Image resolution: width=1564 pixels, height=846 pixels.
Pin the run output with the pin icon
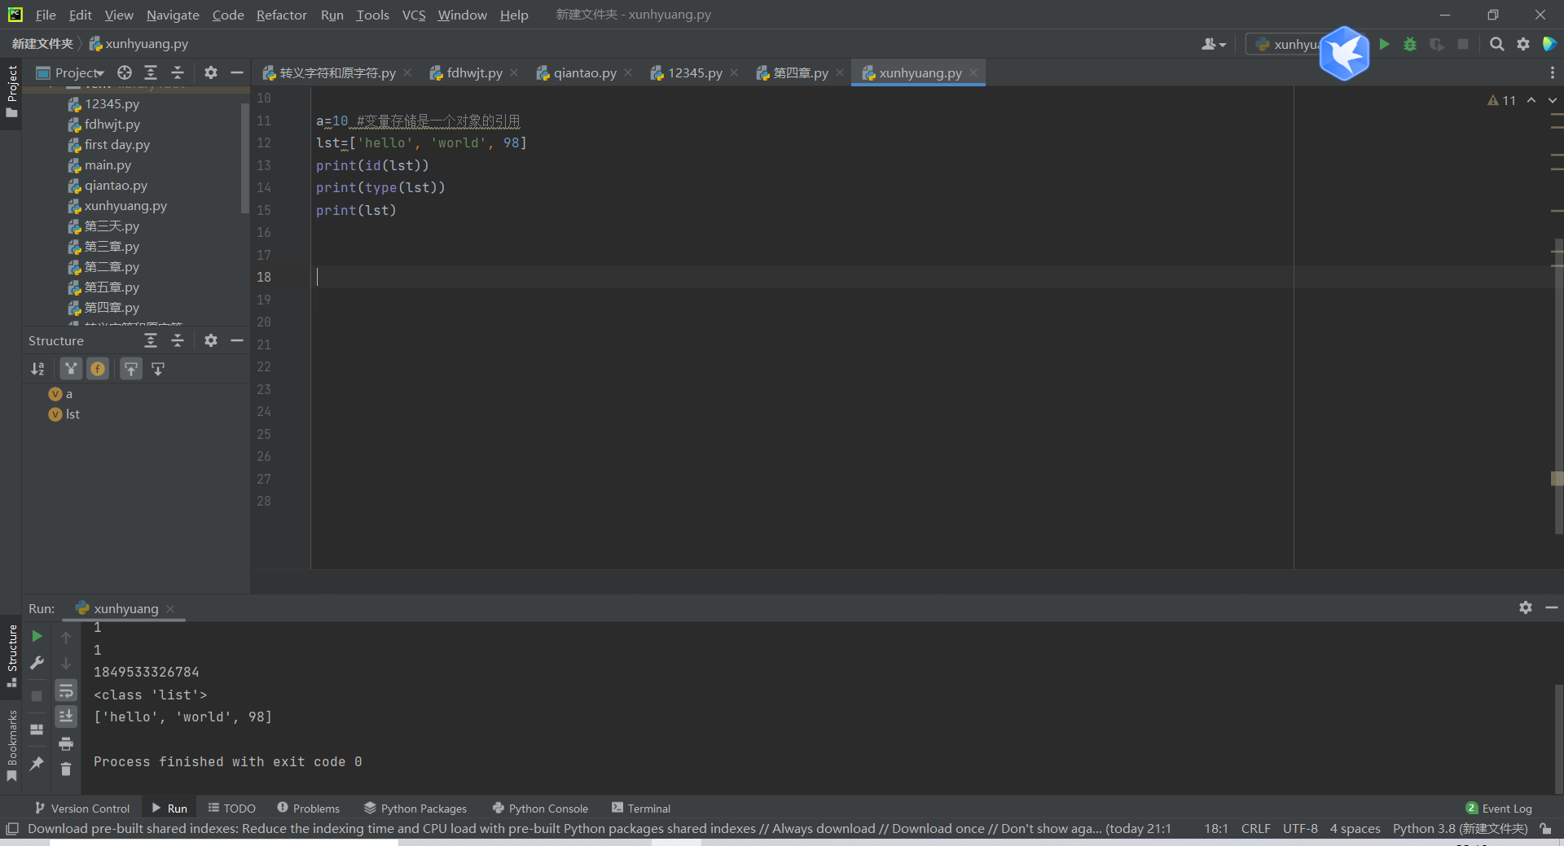coord(37,764)
